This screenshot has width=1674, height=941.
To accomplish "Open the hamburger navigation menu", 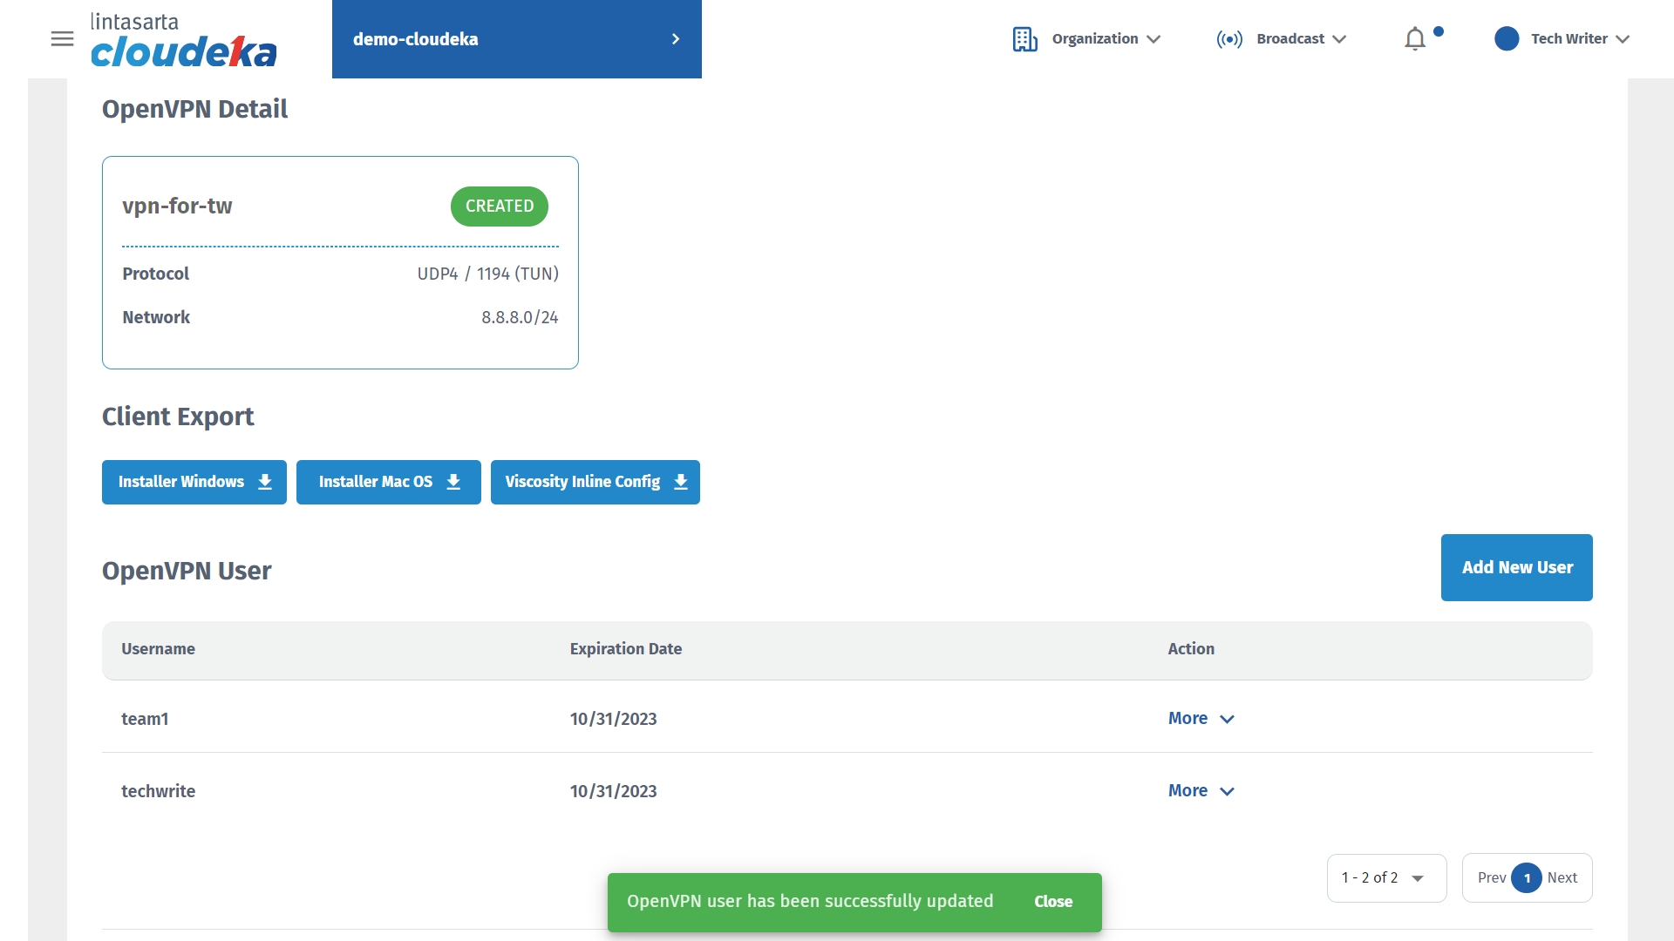I will pos(62,39).
